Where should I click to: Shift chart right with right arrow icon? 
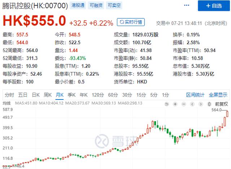pyautogui.click(x=201, y=104)
